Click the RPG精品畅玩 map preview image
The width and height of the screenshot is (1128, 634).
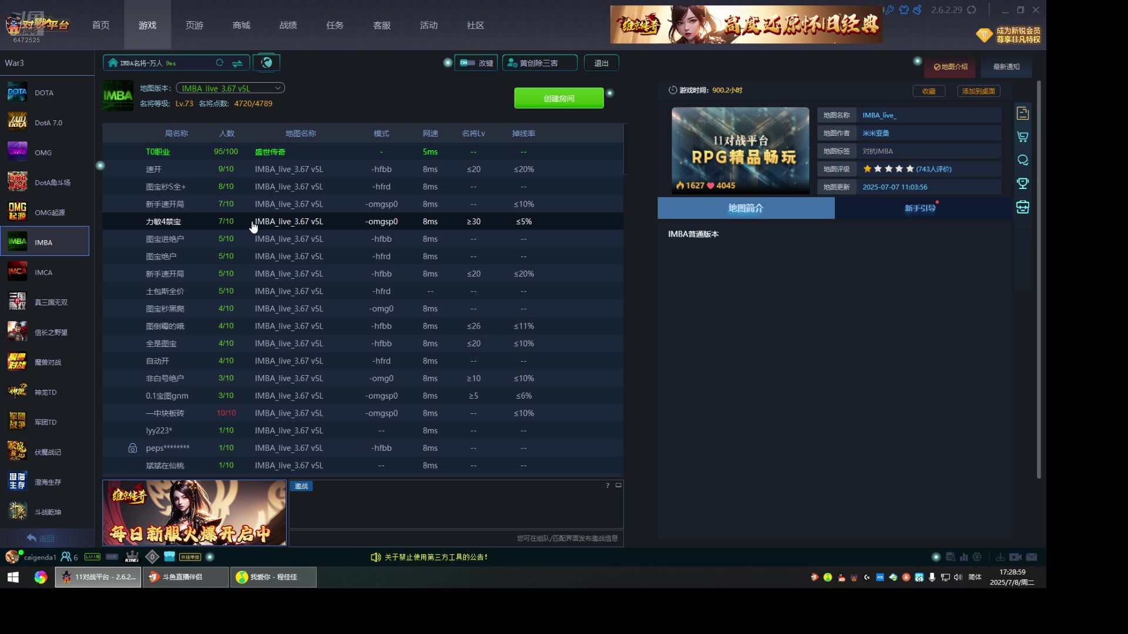740,151
